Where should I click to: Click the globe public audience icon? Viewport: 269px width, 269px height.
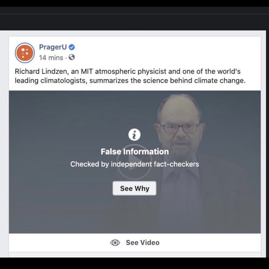coord(71,57)
